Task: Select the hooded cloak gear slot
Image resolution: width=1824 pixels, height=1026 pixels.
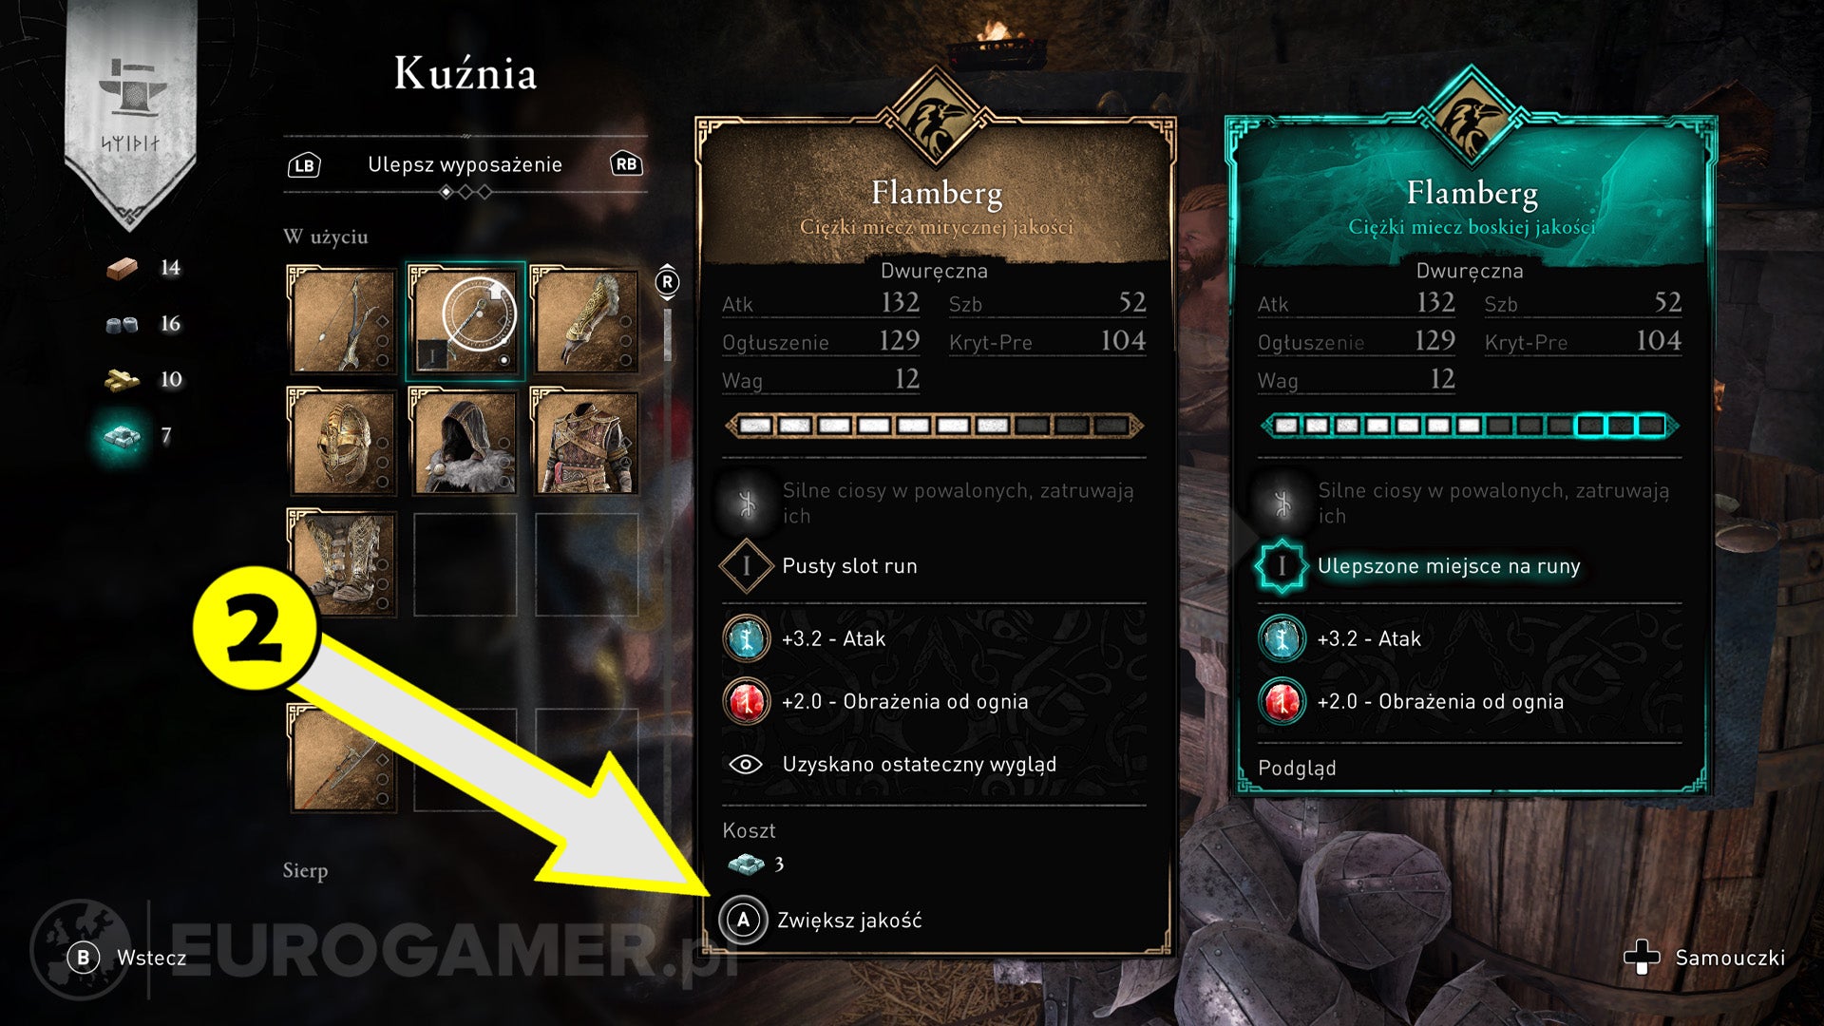Action: [x=465, y=441]
